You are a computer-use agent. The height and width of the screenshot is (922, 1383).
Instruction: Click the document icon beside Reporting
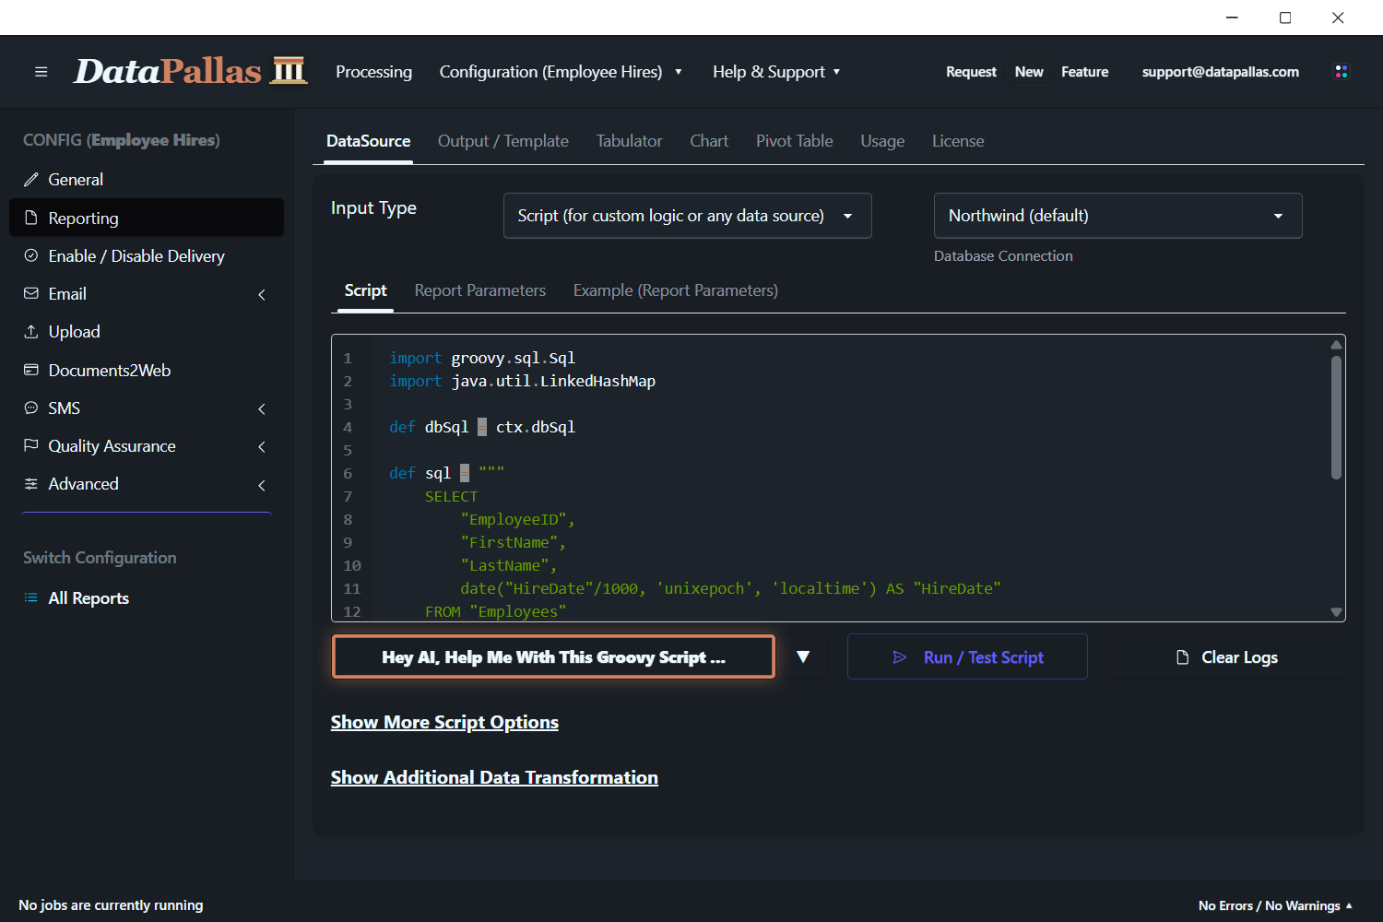[x=31, y=218]
